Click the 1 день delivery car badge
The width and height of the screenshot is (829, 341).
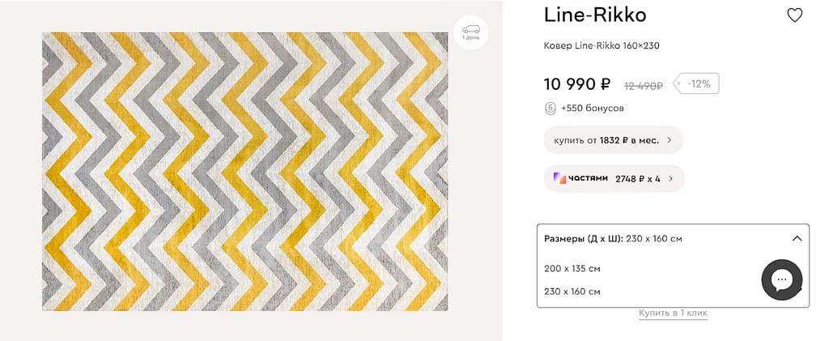coord(470,32)
